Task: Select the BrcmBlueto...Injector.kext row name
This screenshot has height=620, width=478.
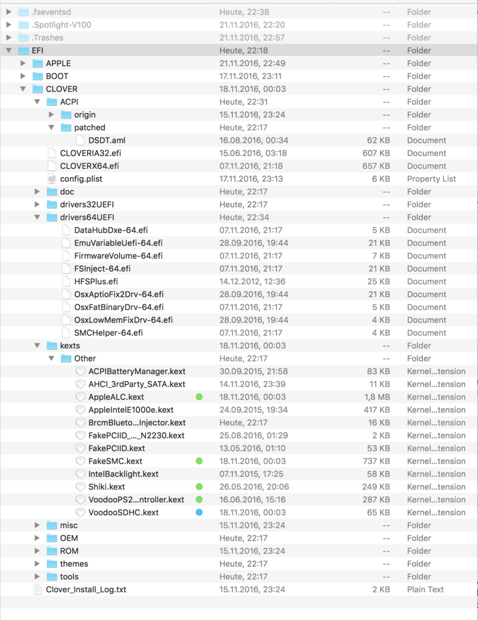Action: (x=137, y=423)
